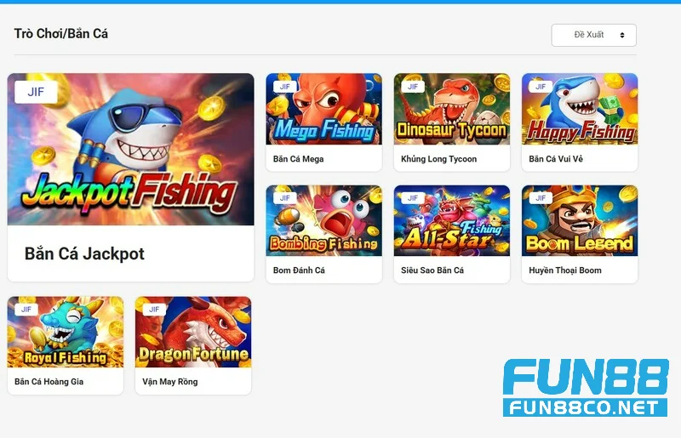Click the sort dropdown up-down arrow

(x=622, y=35)
